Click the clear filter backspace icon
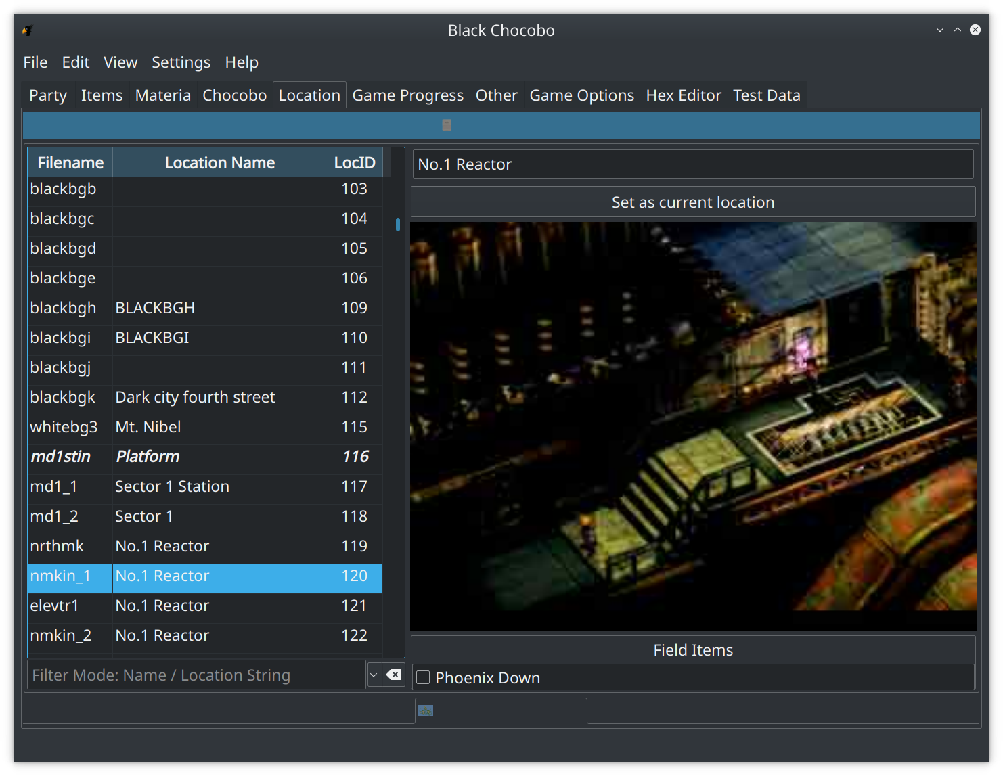The image size is (1003, 776). click(x=393, y=675)
